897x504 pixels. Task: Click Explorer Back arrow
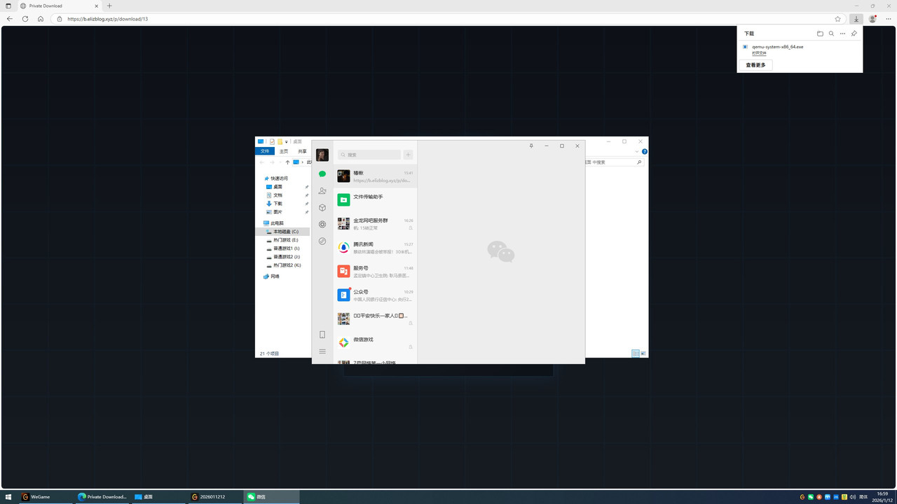pos(262,162)
